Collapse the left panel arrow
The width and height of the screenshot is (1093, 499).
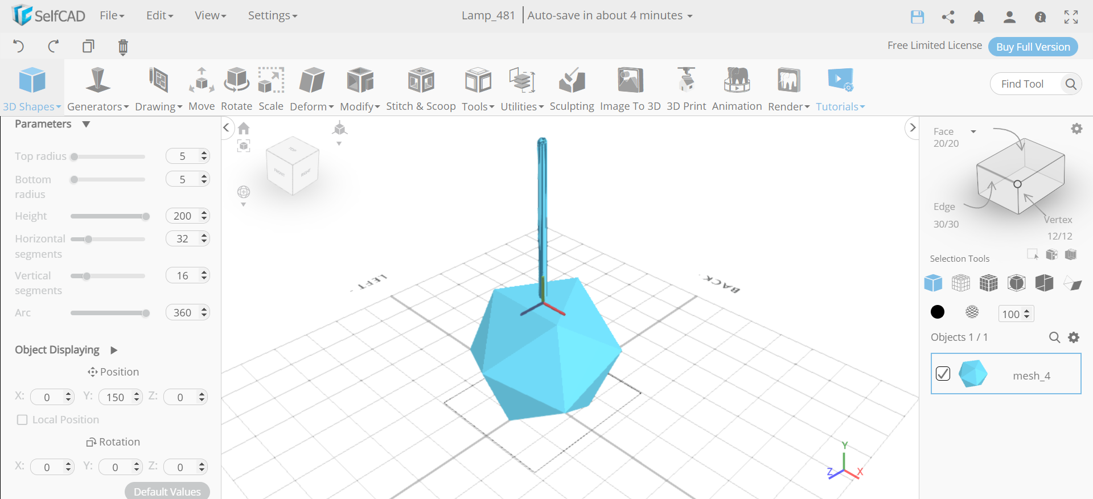click(227, 127)
